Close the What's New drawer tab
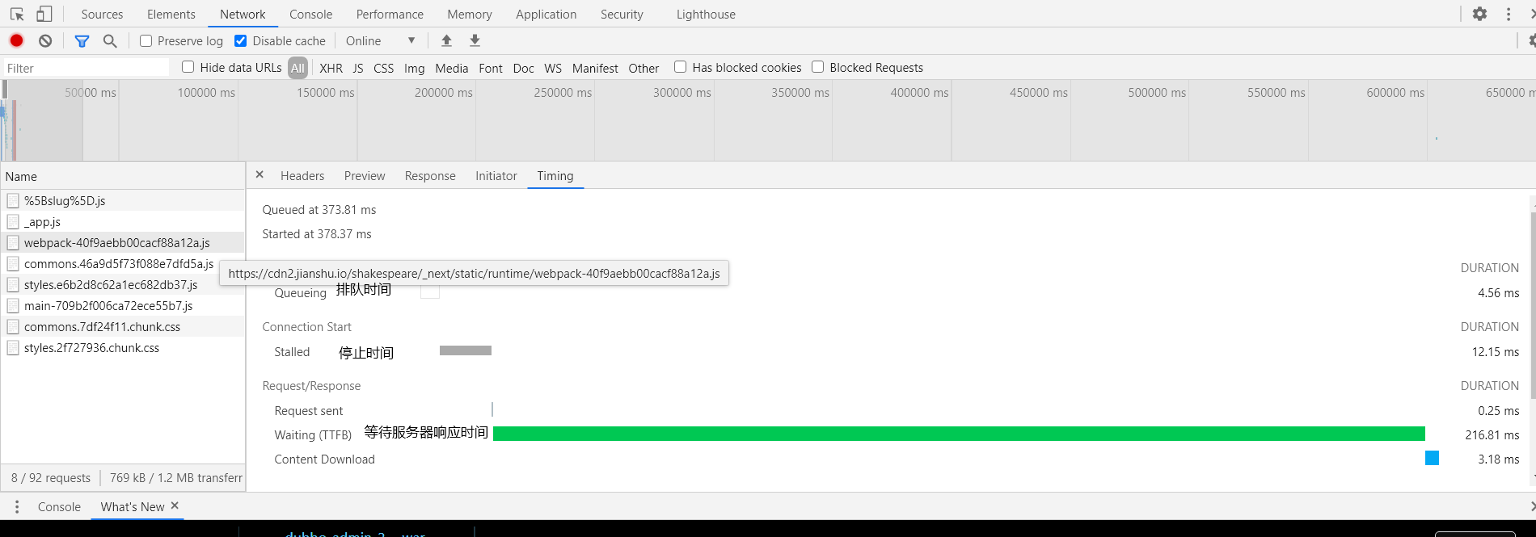The image size is (1536, 537). click(175, 506)
